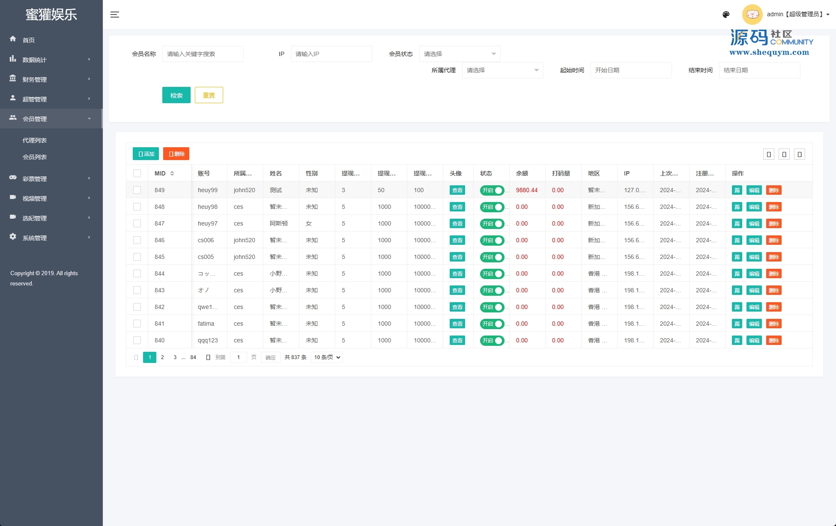Click the 系统管理 gear icon
836x526 pixels.
tap(13, 237)
